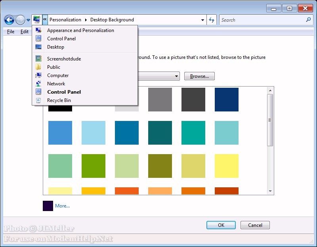Choose the olive color swatch

160,166
